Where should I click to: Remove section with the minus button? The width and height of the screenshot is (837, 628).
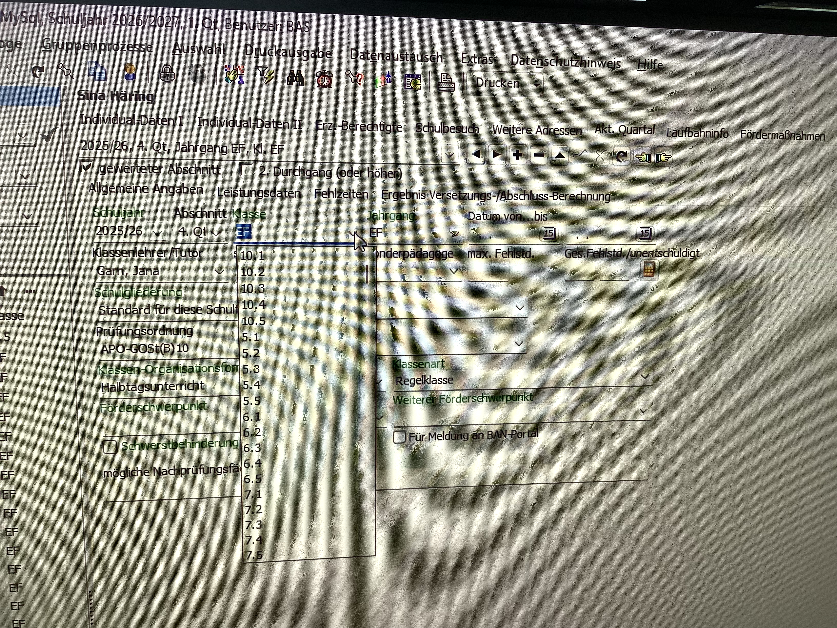point(539,155)
